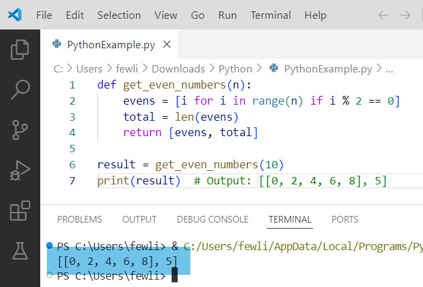Switch to the DEBUG CONSOLE tab
The image size is (423, 287).
pyautogui.click(x=213, y=219)
